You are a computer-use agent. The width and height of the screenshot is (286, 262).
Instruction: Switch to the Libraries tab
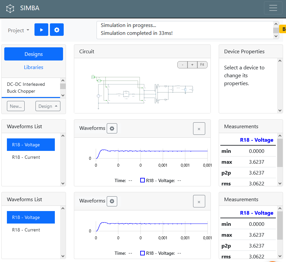click(33, 67)
